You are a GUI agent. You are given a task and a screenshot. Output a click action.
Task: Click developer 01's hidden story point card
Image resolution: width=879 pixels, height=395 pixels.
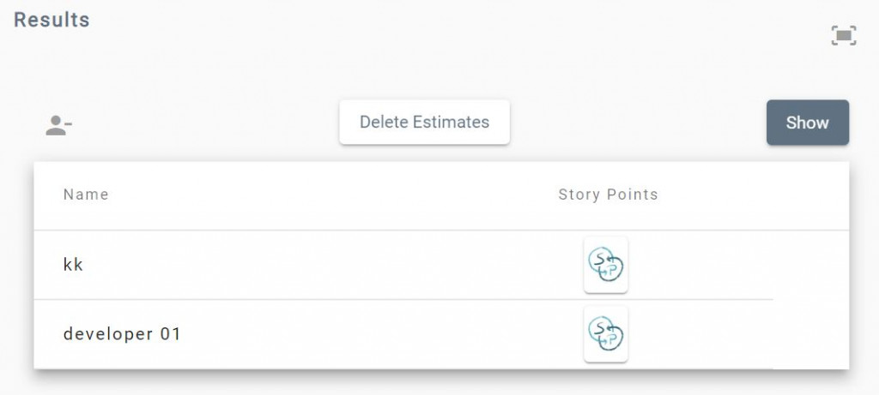coord(606,333)
